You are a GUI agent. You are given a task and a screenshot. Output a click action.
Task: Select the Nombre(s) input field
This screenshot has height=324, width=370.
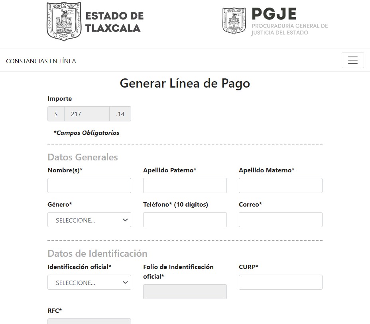tap(89, 185)
